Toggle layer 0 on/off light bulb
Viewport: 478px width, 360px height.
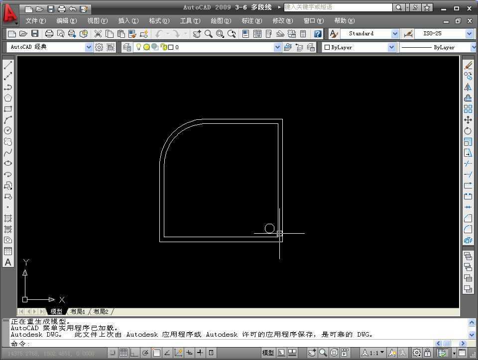pos(139,47)
